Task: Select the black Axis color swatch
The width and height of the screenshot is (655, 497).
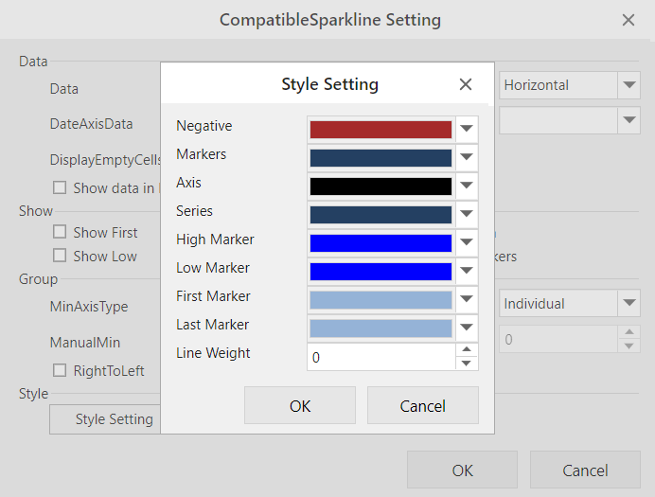Action: 381,186
